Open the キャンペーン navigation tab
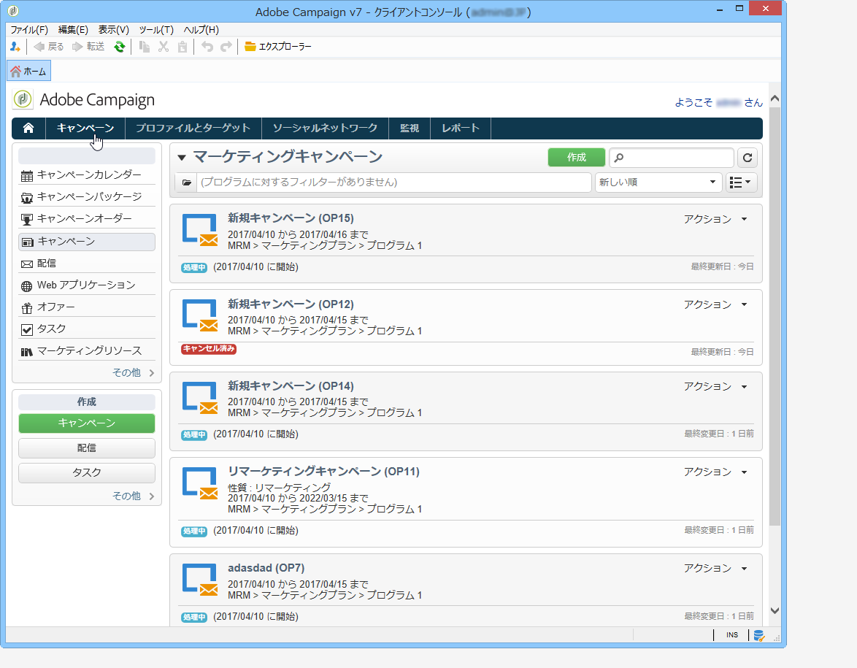Screen dimensions: 857x668 coord(85,128)
